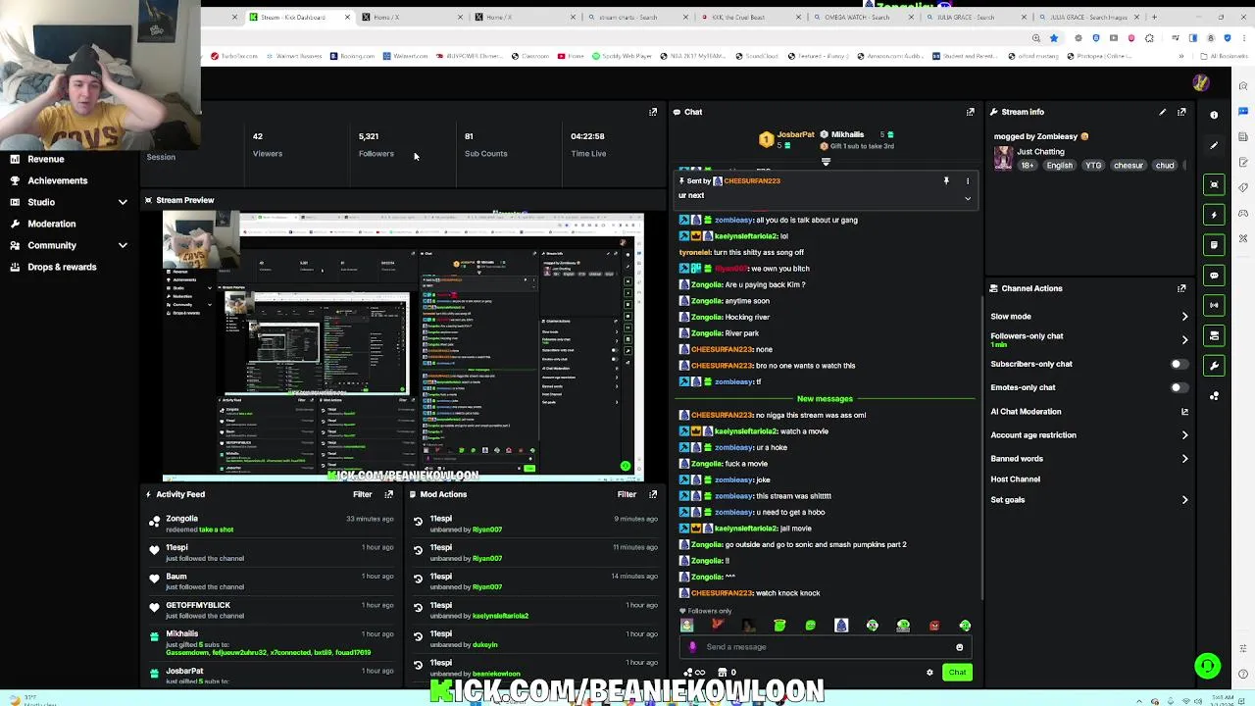Click the '04:22:58' Time Live value
Viewport: 1255px width, 706px height.
coord(588,136)
